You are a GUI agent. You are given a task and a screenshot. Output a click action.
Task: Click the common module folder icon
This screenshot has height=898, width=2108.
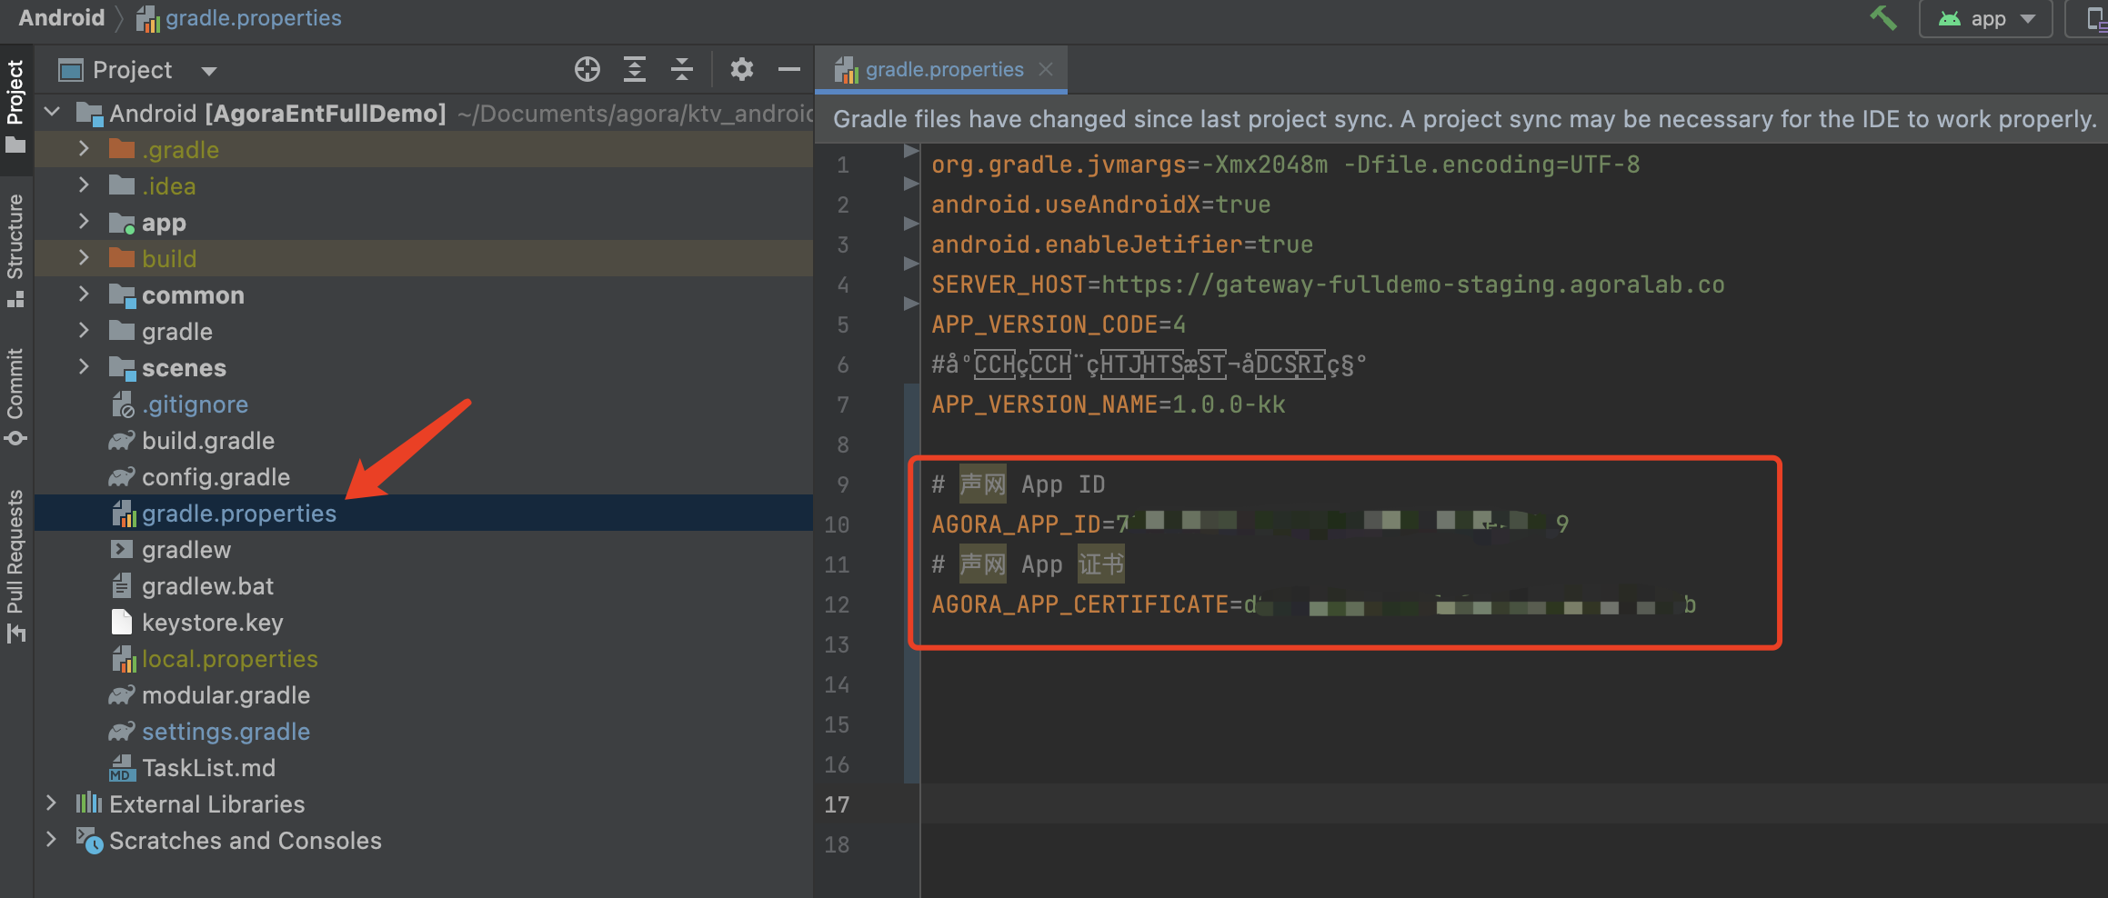click(122, 295)
